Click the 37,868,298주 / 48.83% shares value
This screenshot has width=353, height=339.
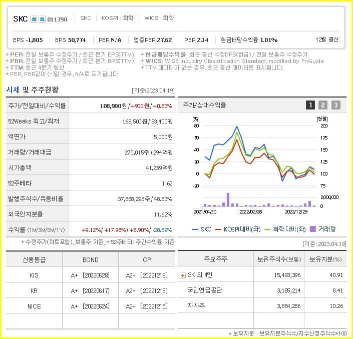point(145,199)
